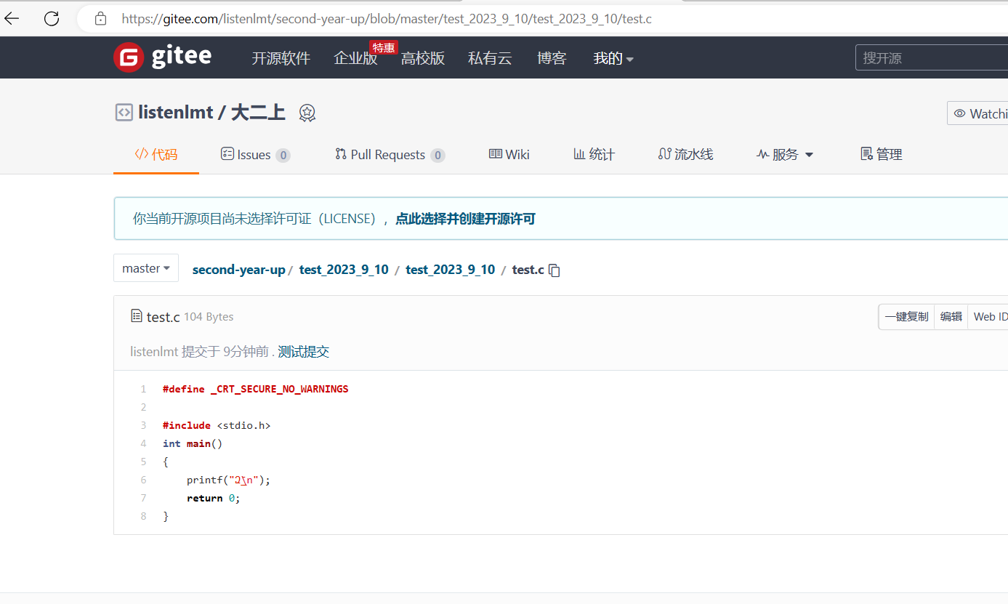The width and height of the screenshot is (1008, 604).
Task: Click the URL in the address bar
Action: 387,19
